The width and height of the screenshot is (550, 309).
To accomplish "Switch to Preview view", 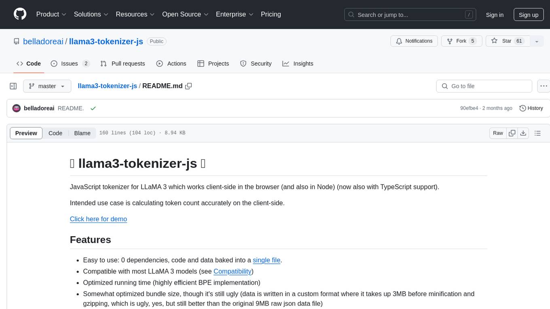I will 26,133.
